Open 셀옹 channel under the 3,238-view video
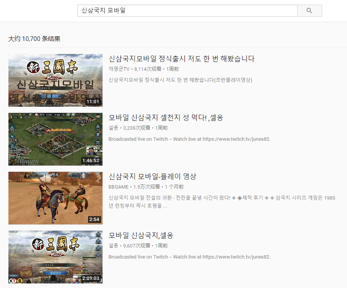Screen dimensions: 347x288 point(113,128)
